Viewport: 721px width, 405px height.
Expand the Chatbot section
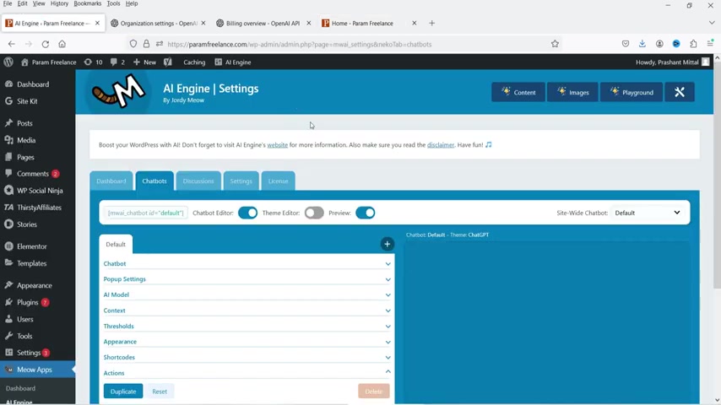[247, 264]
